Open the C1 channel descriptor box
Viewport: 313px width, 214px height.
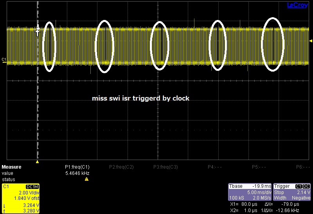coord(21,198)
